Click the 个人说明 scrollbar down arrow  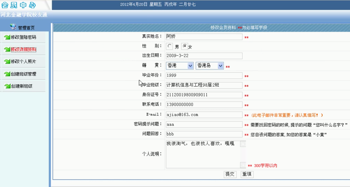243,165
